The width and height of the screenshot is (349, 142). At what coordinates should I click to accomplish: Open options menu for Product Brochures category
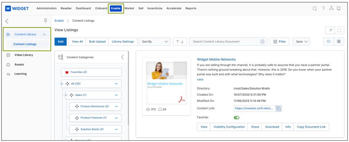[x=116, y=106]
